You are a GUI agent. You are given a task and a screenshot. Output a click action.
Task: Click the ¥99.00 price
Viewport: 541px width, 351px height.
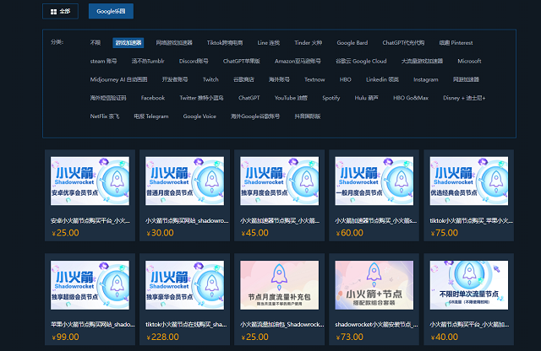coord(66,337)
